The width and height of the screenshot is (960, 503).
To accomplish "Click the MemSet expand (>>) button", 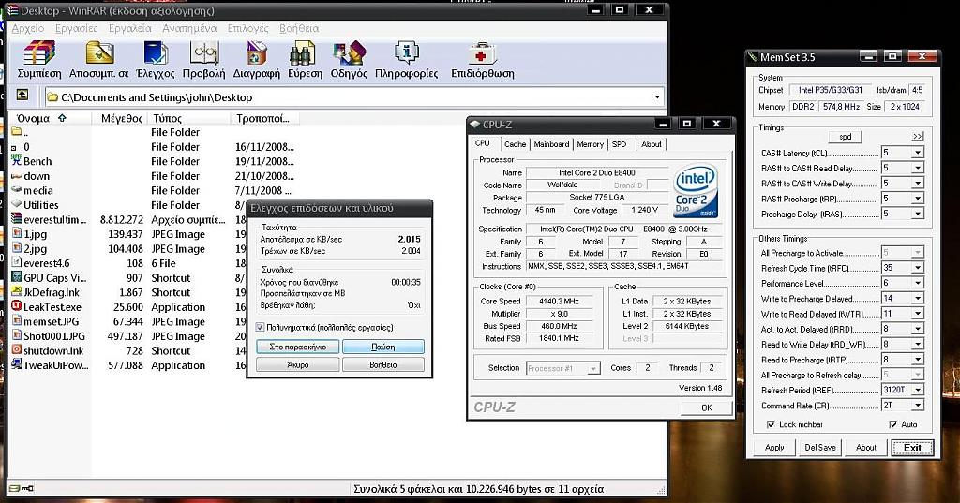I will (x=917, y=137).
